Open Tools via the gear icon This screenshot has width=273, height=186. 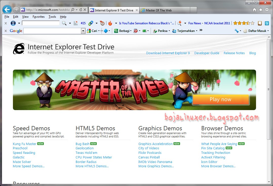[267, 10]
